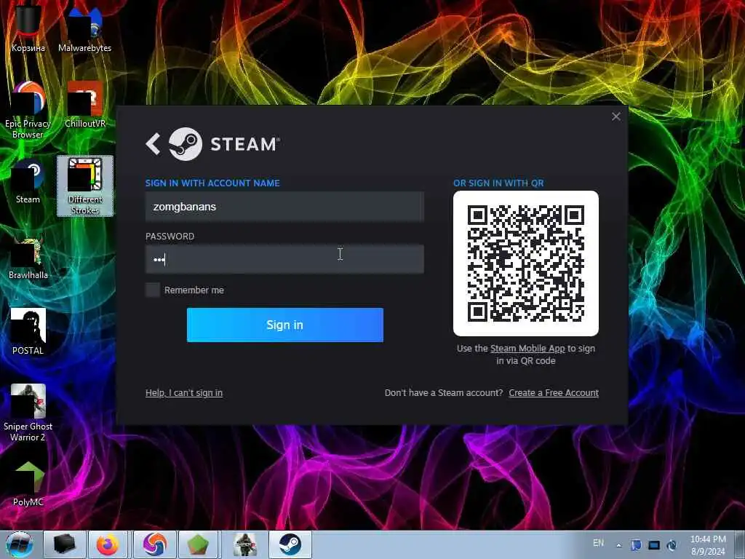Screen dimensions: 745x559
Task: Close the Steam sign-in dialog
Action: tap(616, 116)
